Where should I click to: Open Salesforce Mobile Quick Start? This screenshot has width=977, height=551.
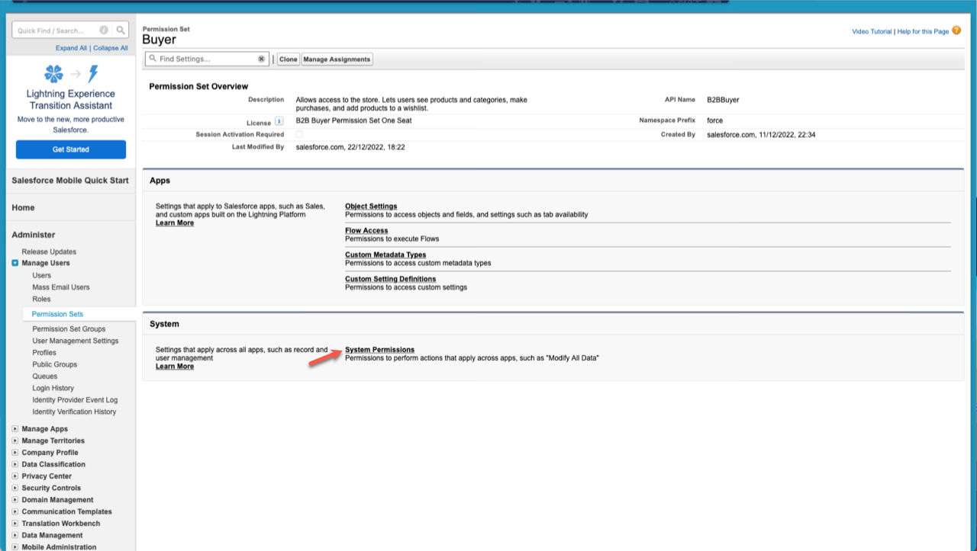[70, 180]
